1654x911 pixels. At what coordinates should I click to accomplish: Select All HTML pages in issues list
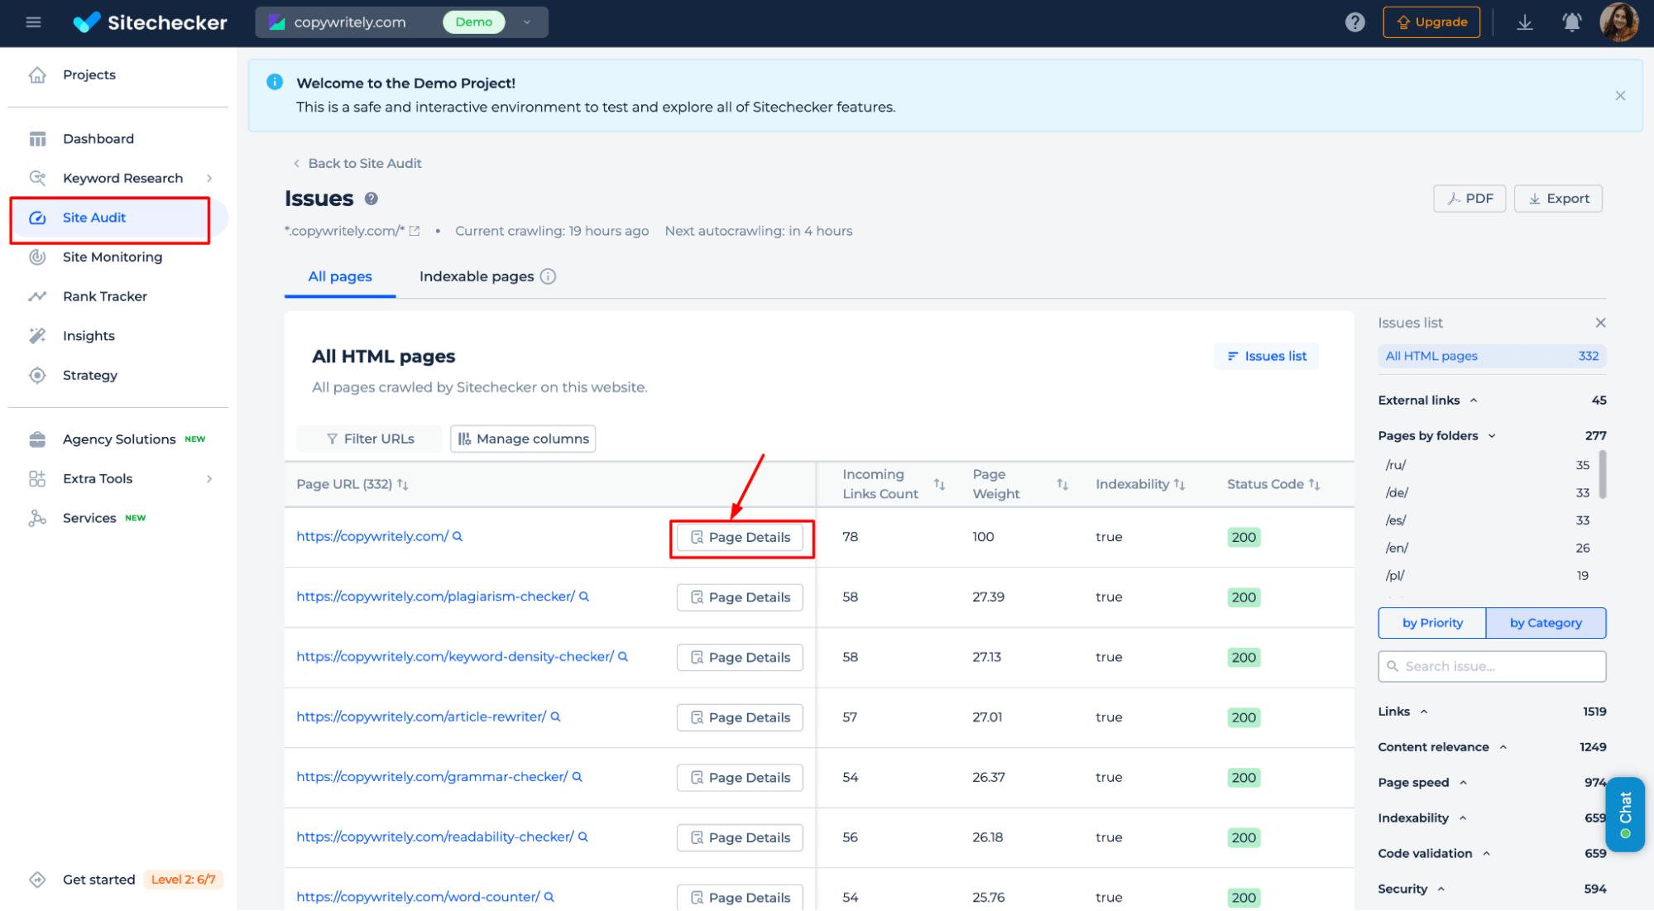click(x=1492, y=356)
